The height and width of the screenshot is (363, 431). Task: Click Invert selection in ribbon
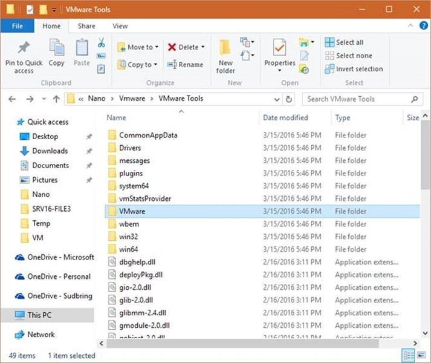point(354,69)
